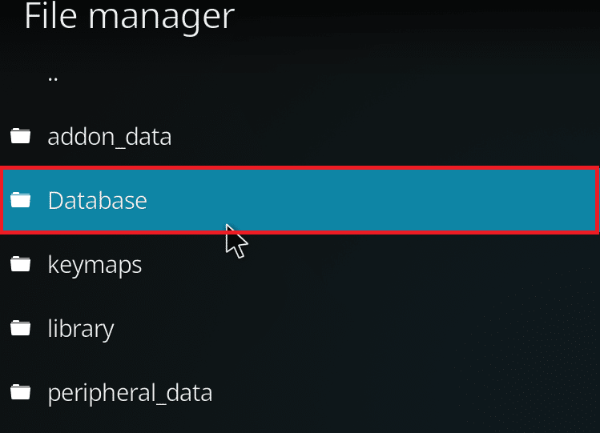Select the keymaps folder icon
The width and height of the screenshot is (600, 433).
(x=21, y=264)
